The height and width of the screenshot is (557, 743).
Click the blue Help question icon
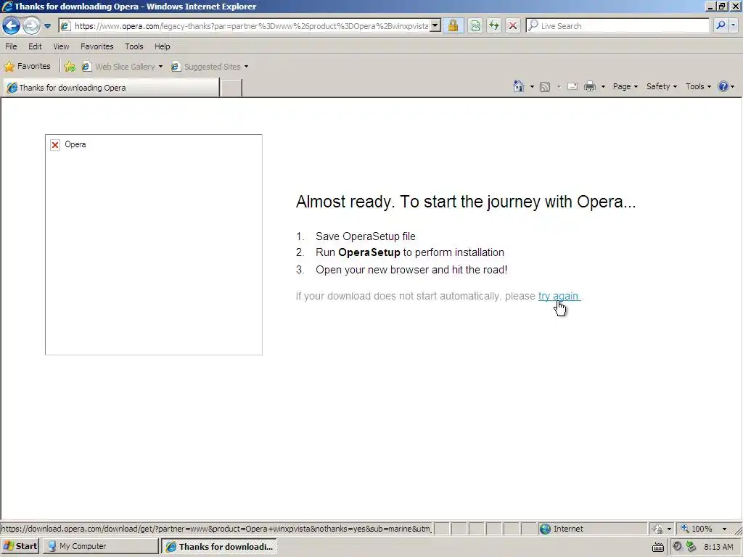pyautogui.click(x=723, y=86)
